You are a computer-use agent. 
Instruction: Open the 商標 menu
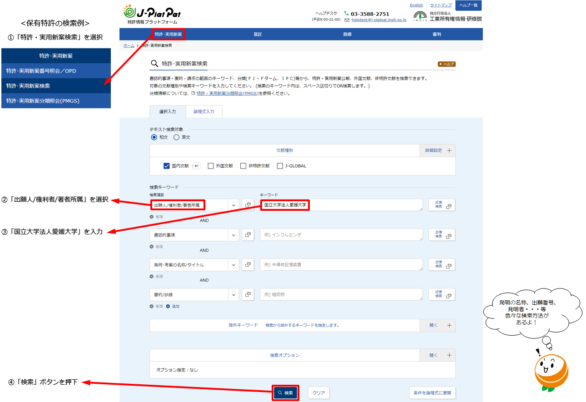347,34
